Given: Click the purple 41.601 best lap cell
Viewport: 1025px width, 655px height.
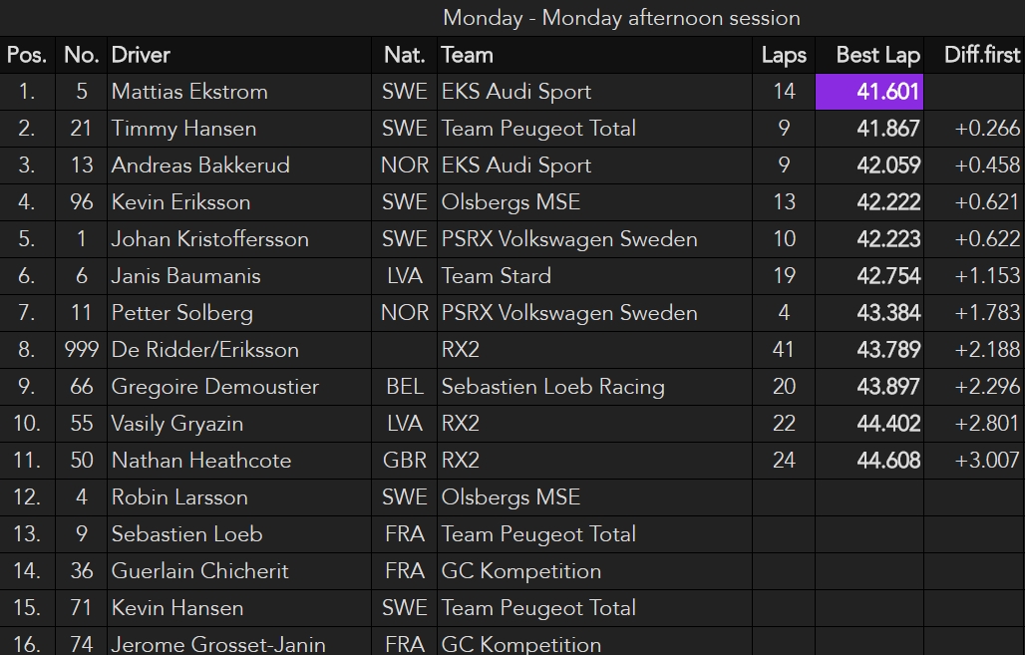Looking at the screenshot, I should (x=868, y=92).
